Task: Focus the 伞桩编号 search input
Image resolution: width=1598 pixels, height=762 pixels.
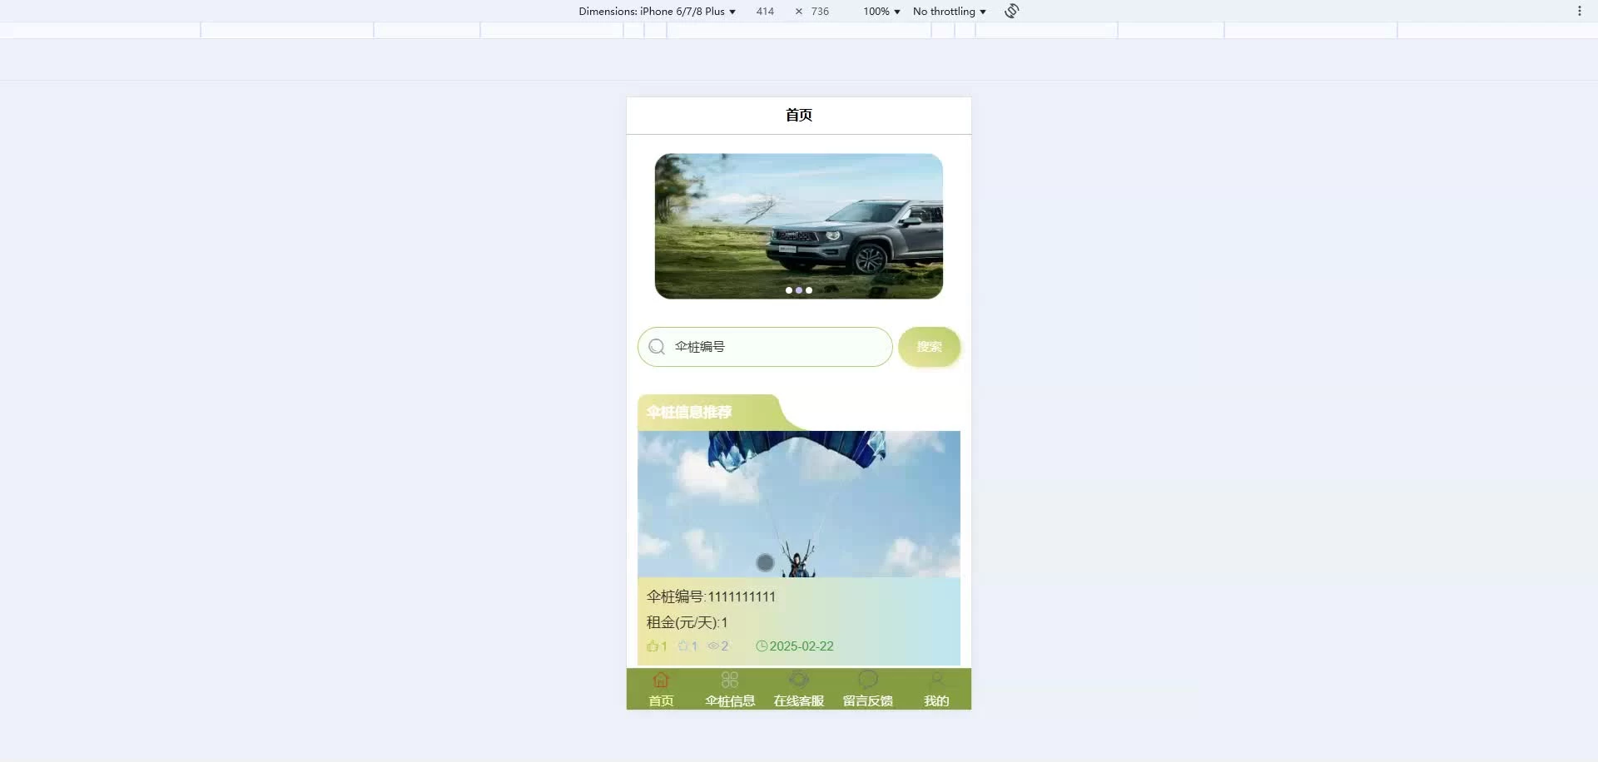Action: pyautogui.click(x=765, y=347)
